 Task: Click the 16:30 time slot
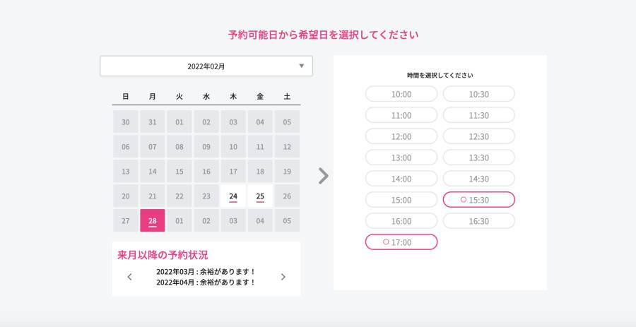pyautogui.click(x=478, y=221)
